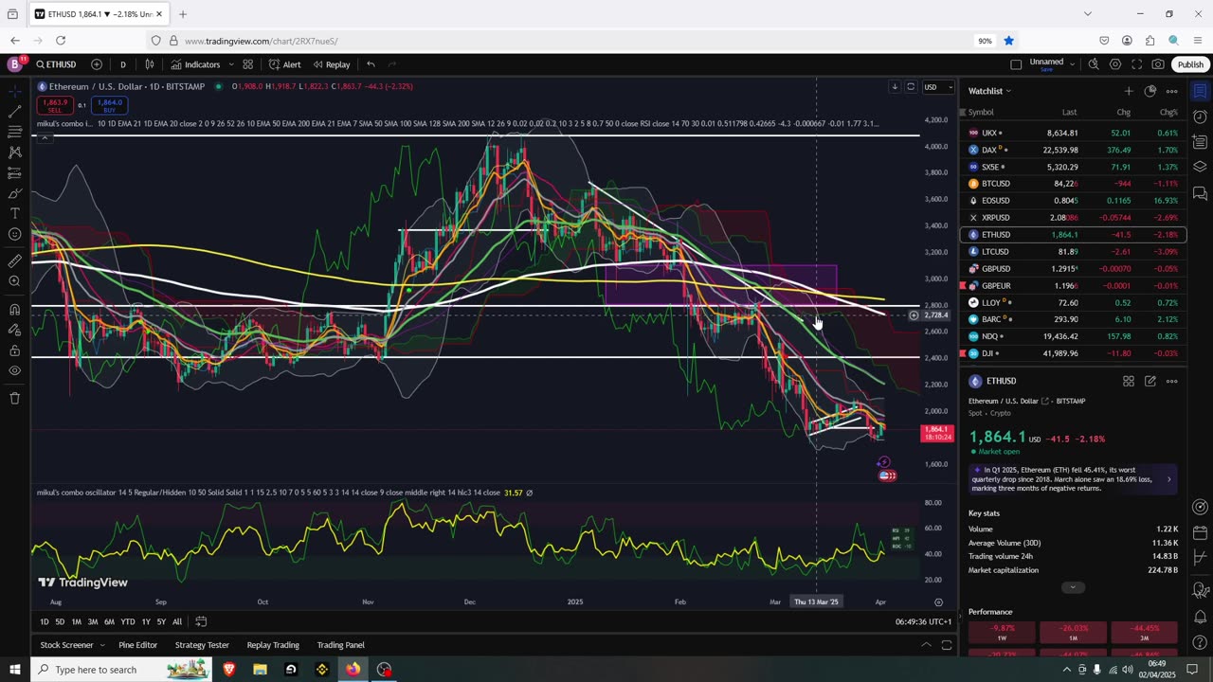Open the watchlist advanced view icon
The width and height of the screenshot is (1213, 682).
click(x=1150, y=91)
